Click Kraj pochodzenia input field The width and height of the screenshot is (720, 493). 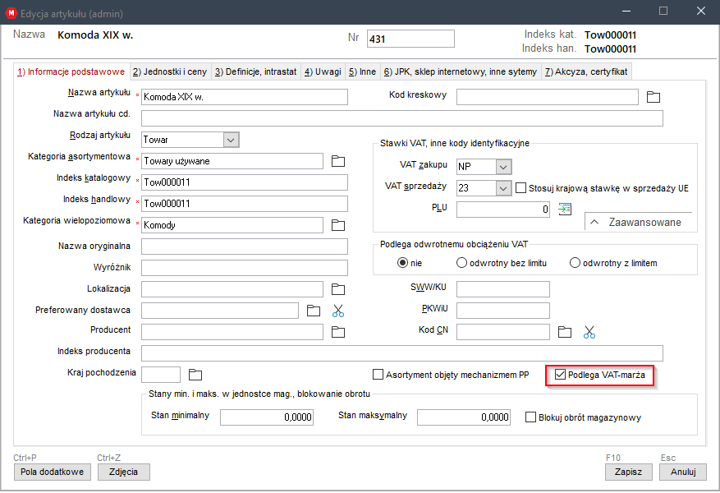[161, 375]
